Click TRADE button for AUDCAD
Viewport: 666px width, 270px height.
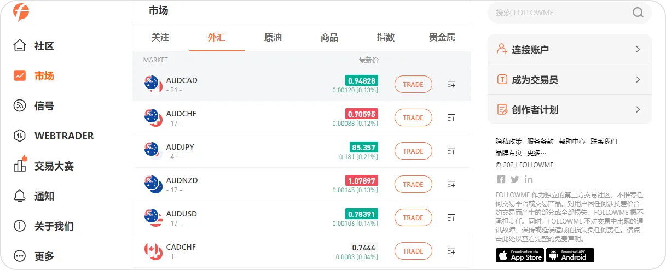coord(413,84)
